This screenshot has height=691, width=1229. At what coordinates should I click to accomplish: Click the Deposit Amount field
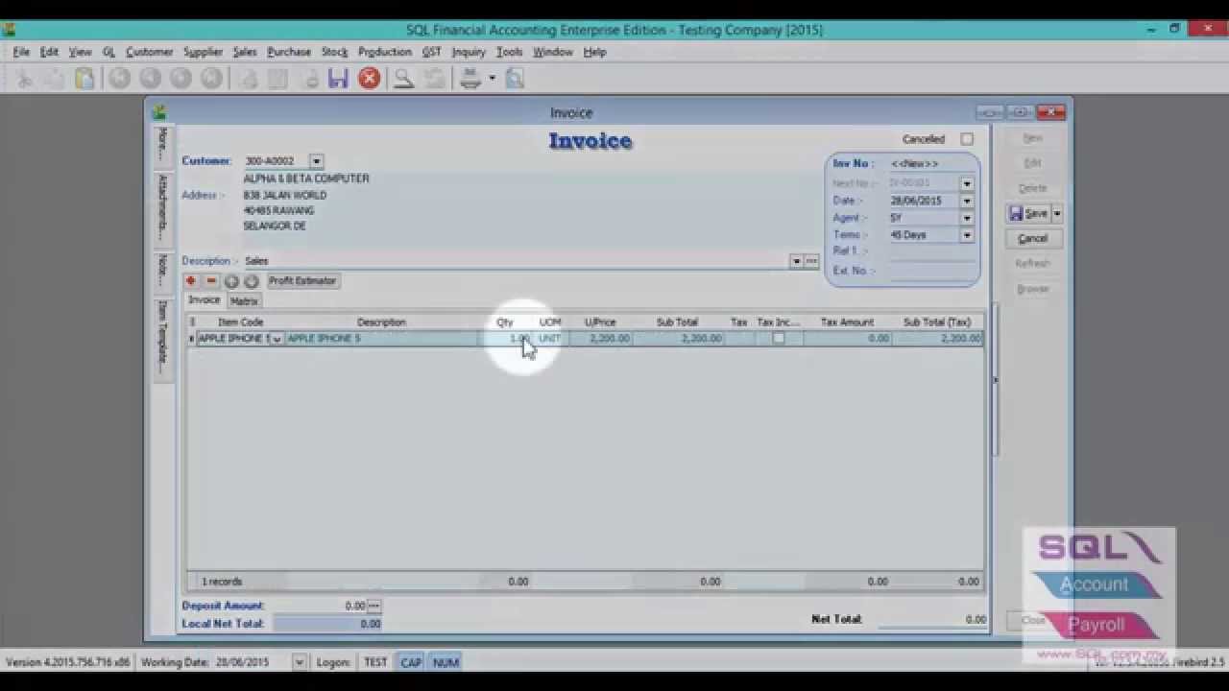[320, 606]
